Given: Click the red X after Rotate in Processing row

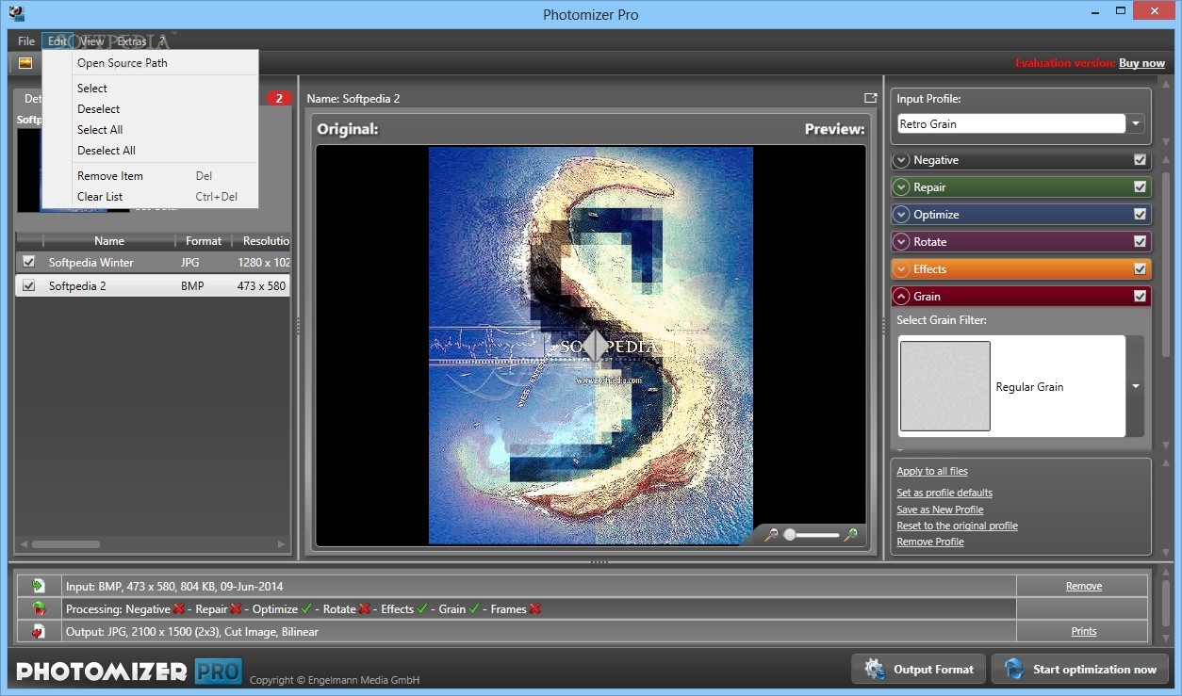Looking at the screenshot, I should [364, 609].
